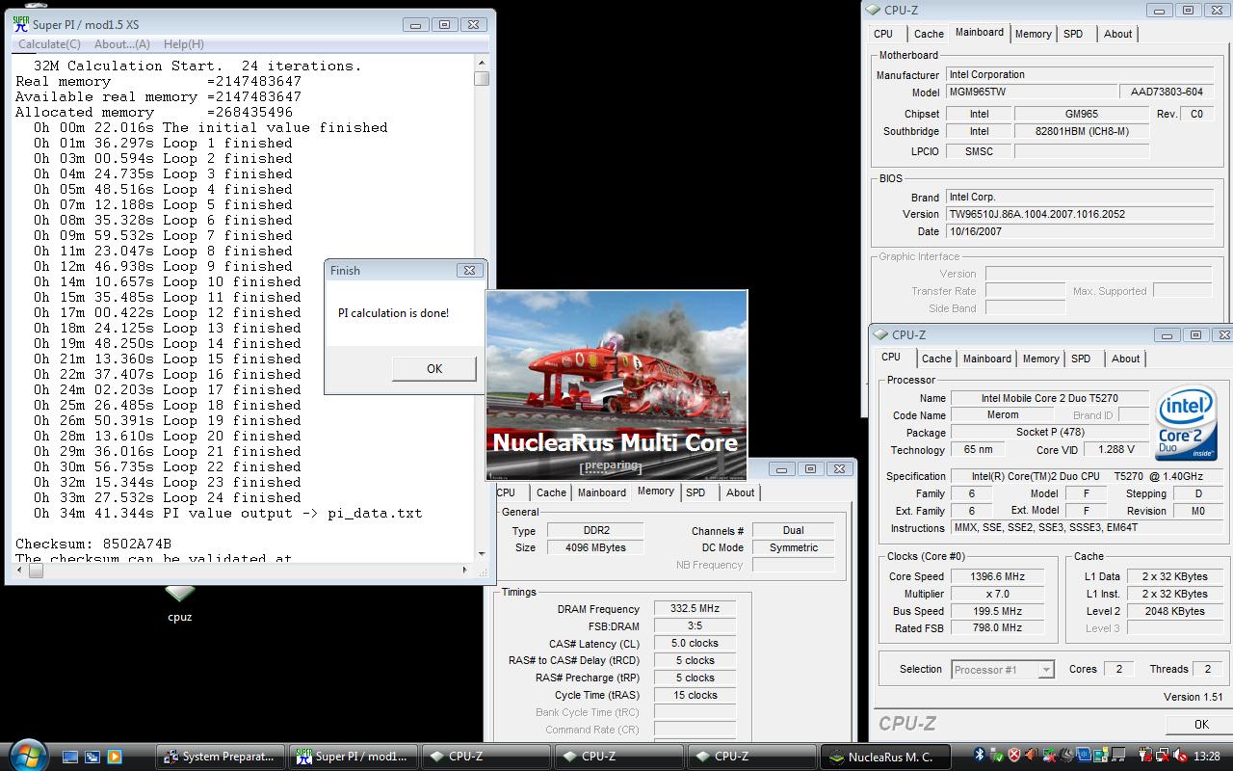Click Super PI vertical scrollbar up arrow
The image size is (1233, 771).
(x=482, y=63)
